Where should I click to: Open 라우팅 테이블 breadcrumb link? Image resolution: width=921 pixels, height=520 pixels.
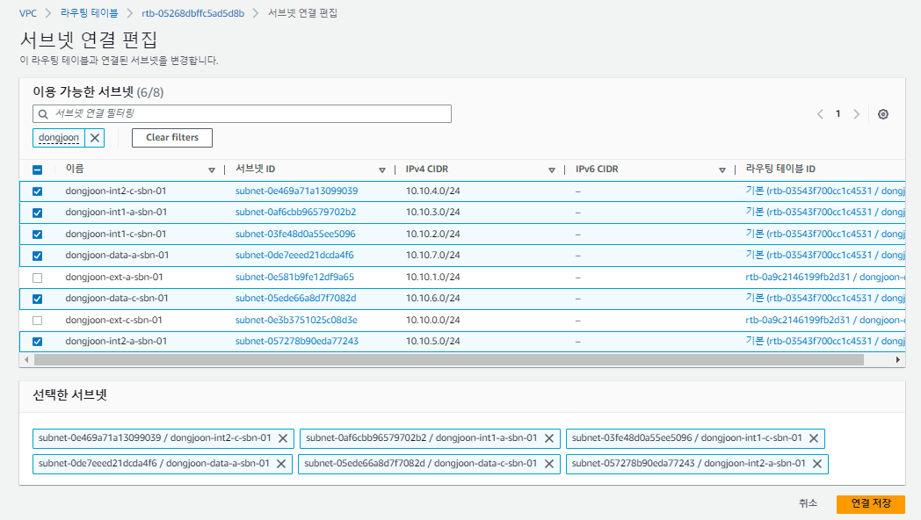click(90, 13)
